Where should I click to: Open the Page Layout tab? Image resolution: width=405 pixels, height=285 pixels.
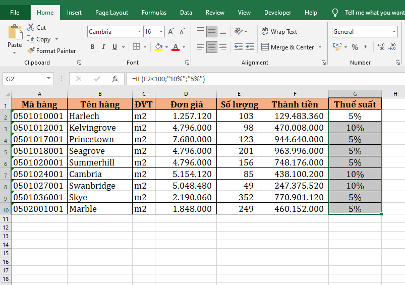pyautogui.click(x=111, y=13)
